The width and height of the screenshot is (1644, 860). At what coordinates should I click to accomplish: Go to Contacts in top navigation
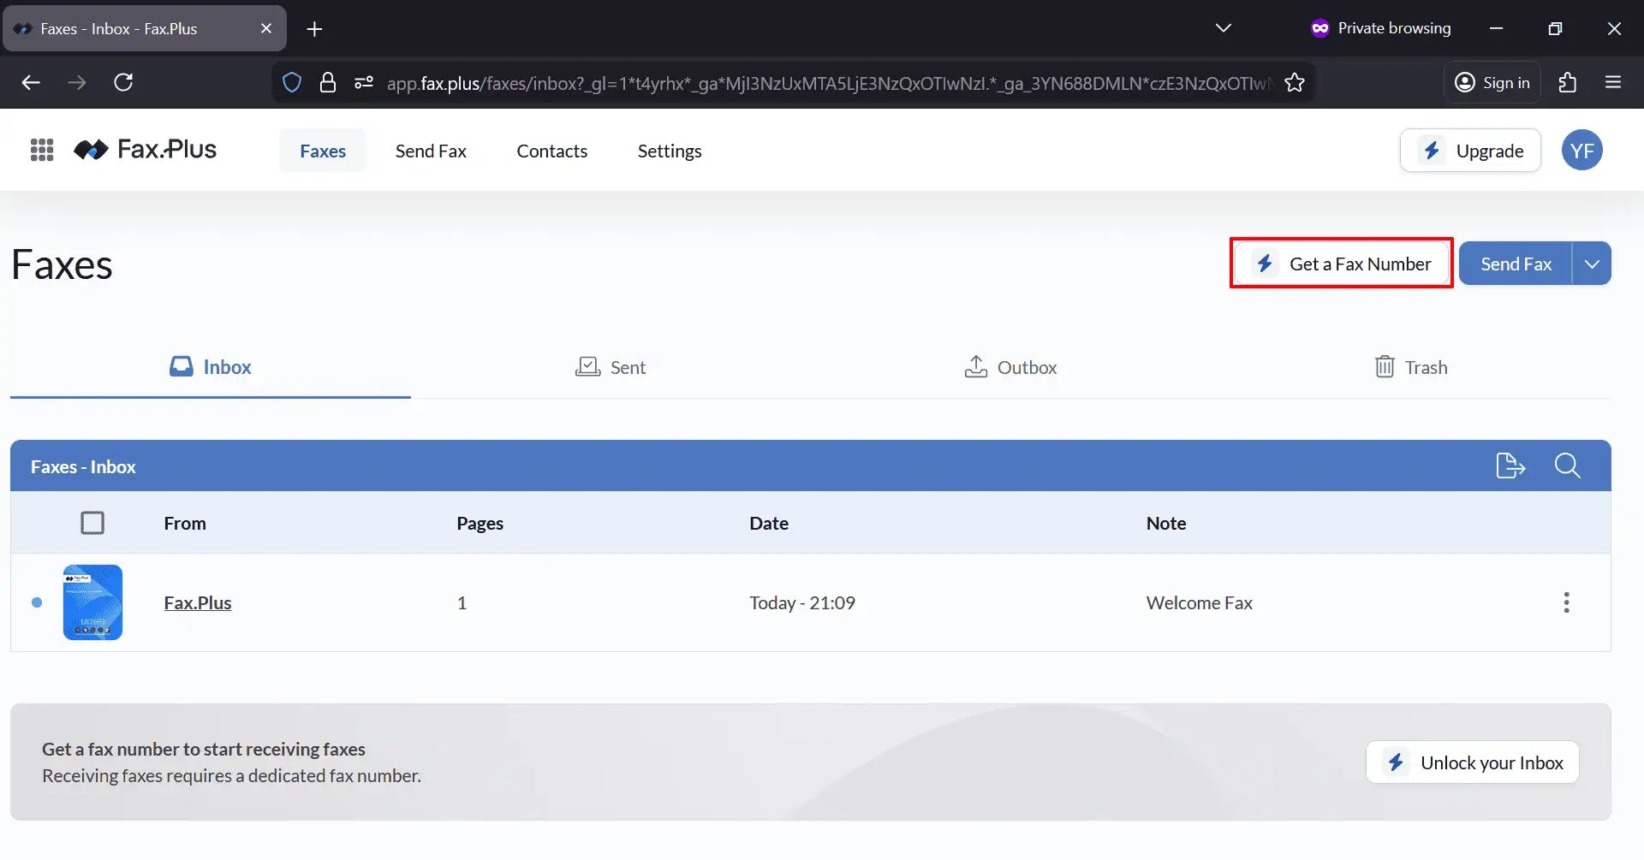551,151
